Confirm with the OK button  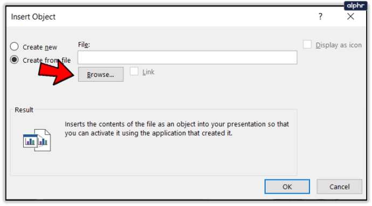pos(287,187)
